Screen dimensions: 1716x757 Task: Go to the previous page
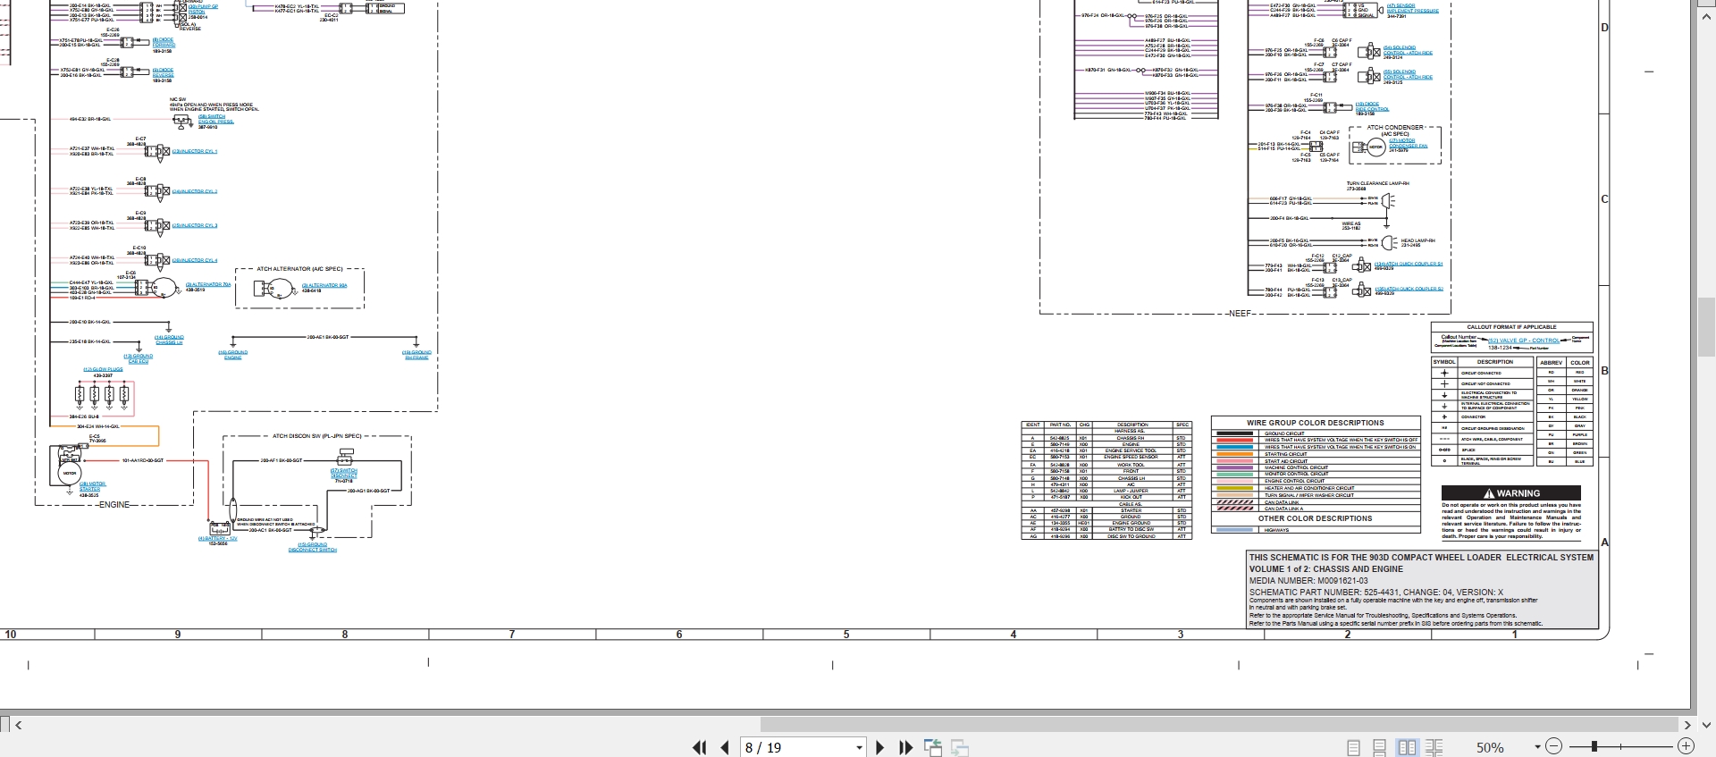725,747
